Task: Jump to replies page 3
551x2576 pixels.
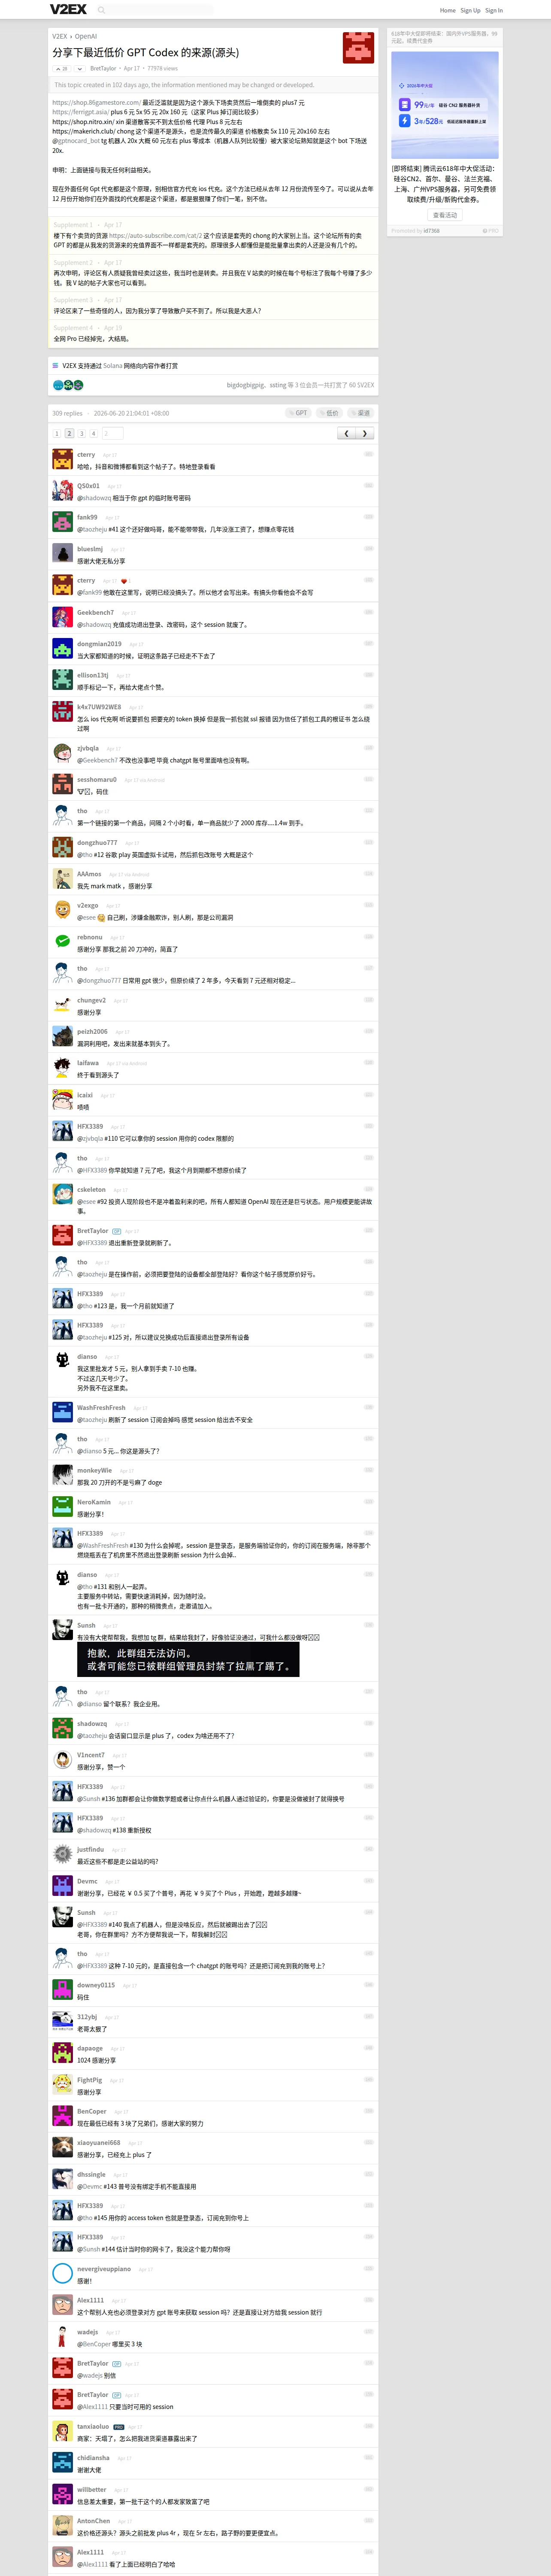Action: coord(81,434)
